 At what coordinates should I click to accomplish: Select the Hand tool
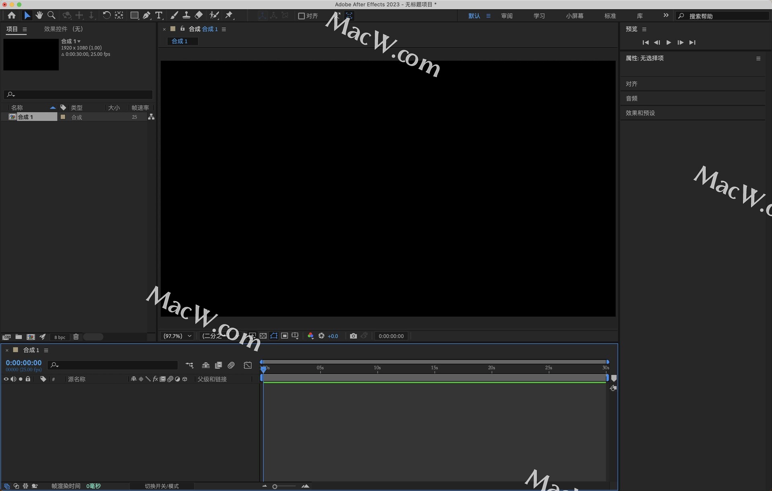39,15
